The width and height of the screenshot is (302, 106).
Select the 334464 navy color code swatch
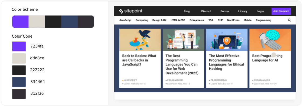(19, 82)
